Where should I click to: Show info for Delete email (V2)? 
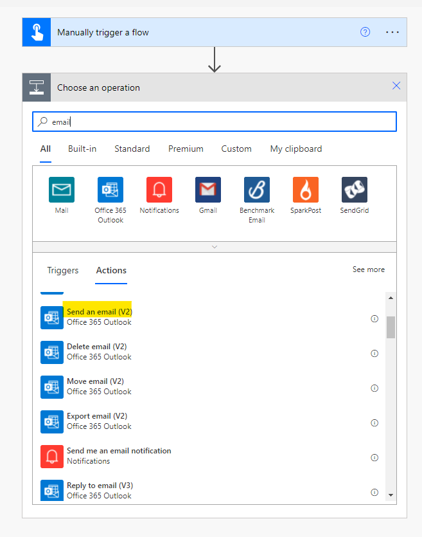point(374,353)
